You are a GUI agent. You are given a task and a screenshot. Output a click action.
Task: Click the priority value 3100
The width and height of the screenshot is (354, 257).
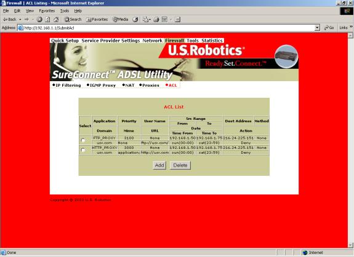tap(129, 138)
